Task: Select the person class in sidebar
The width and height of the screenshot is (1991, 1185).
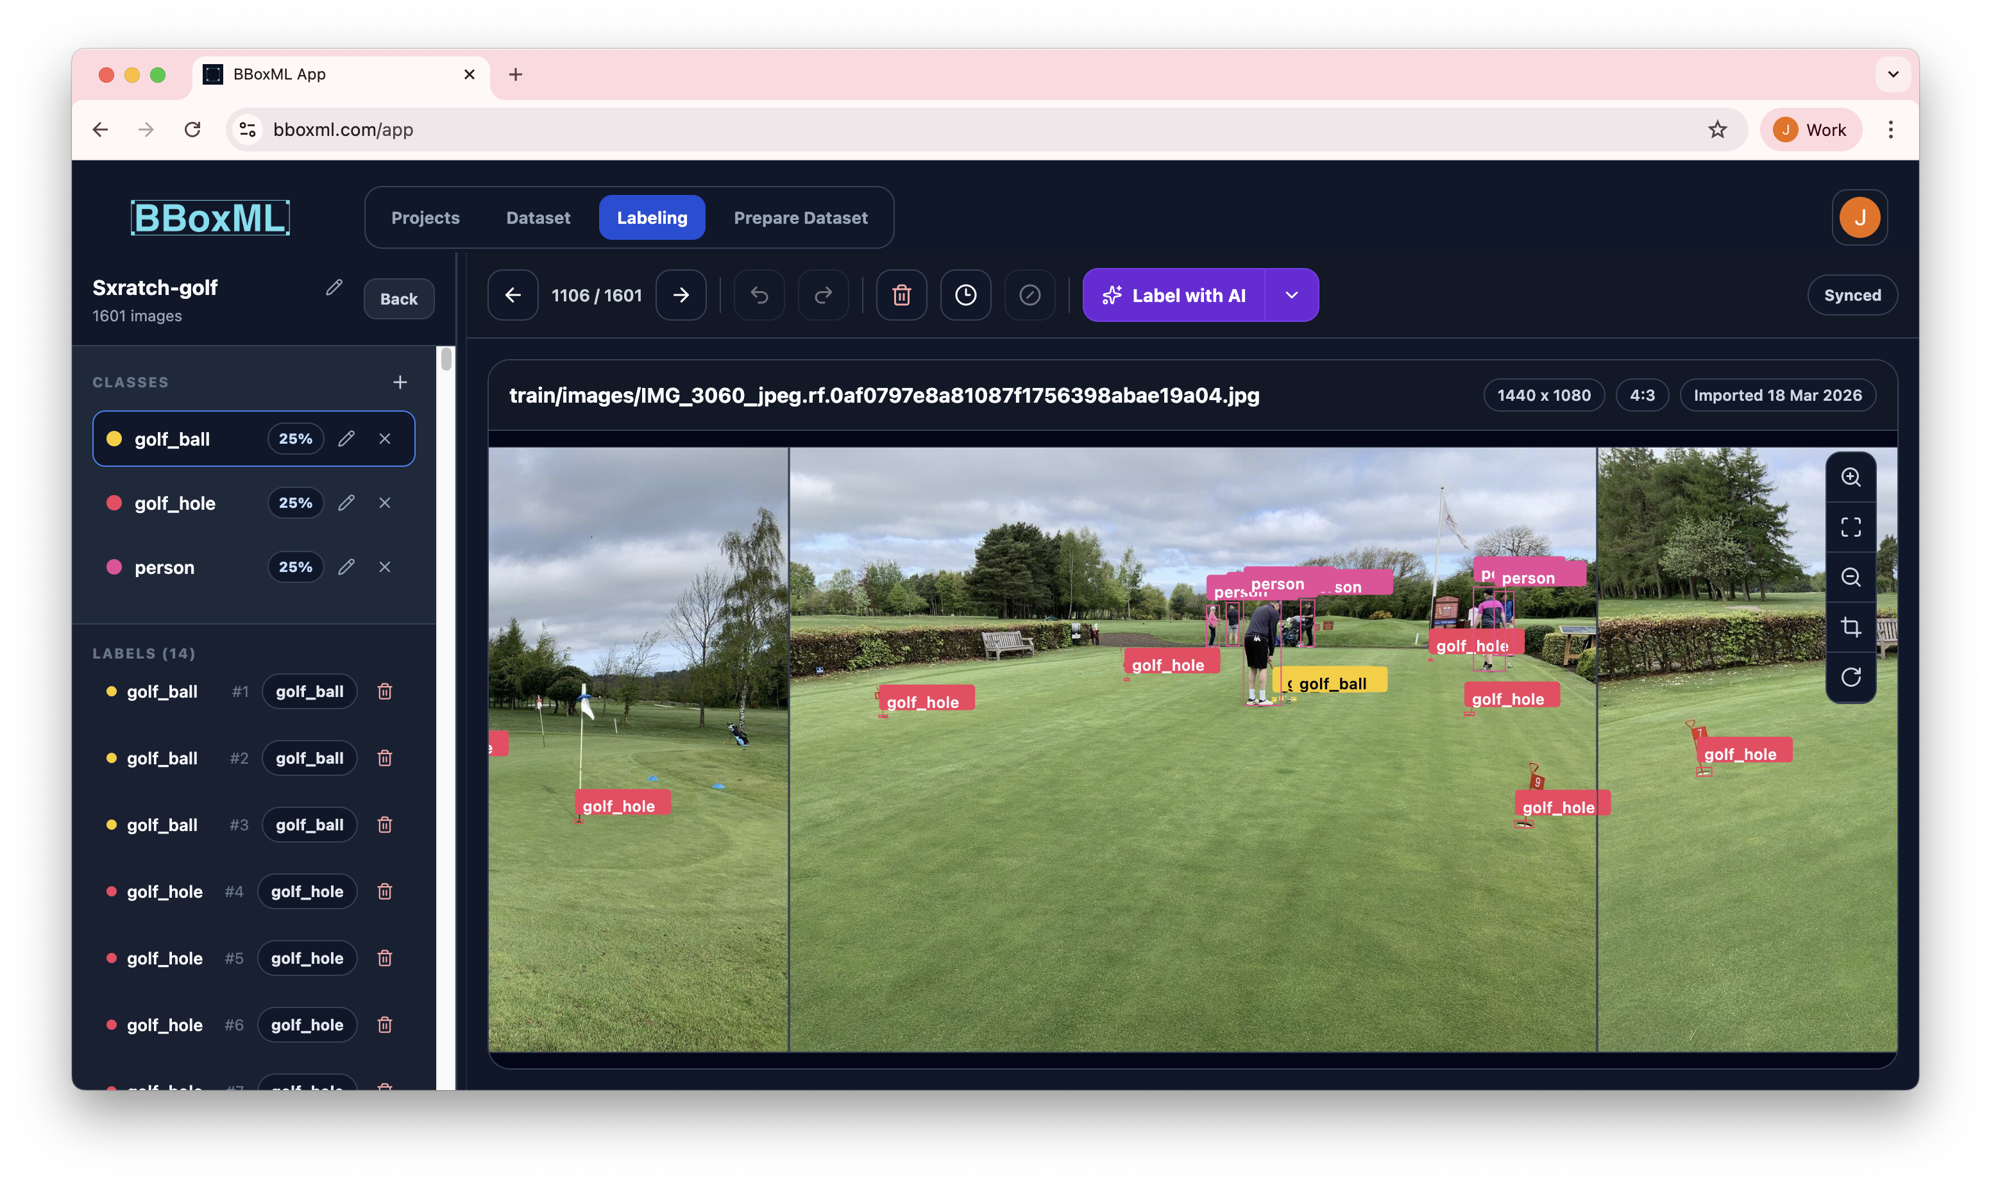Action: click(x=164, y=567)
